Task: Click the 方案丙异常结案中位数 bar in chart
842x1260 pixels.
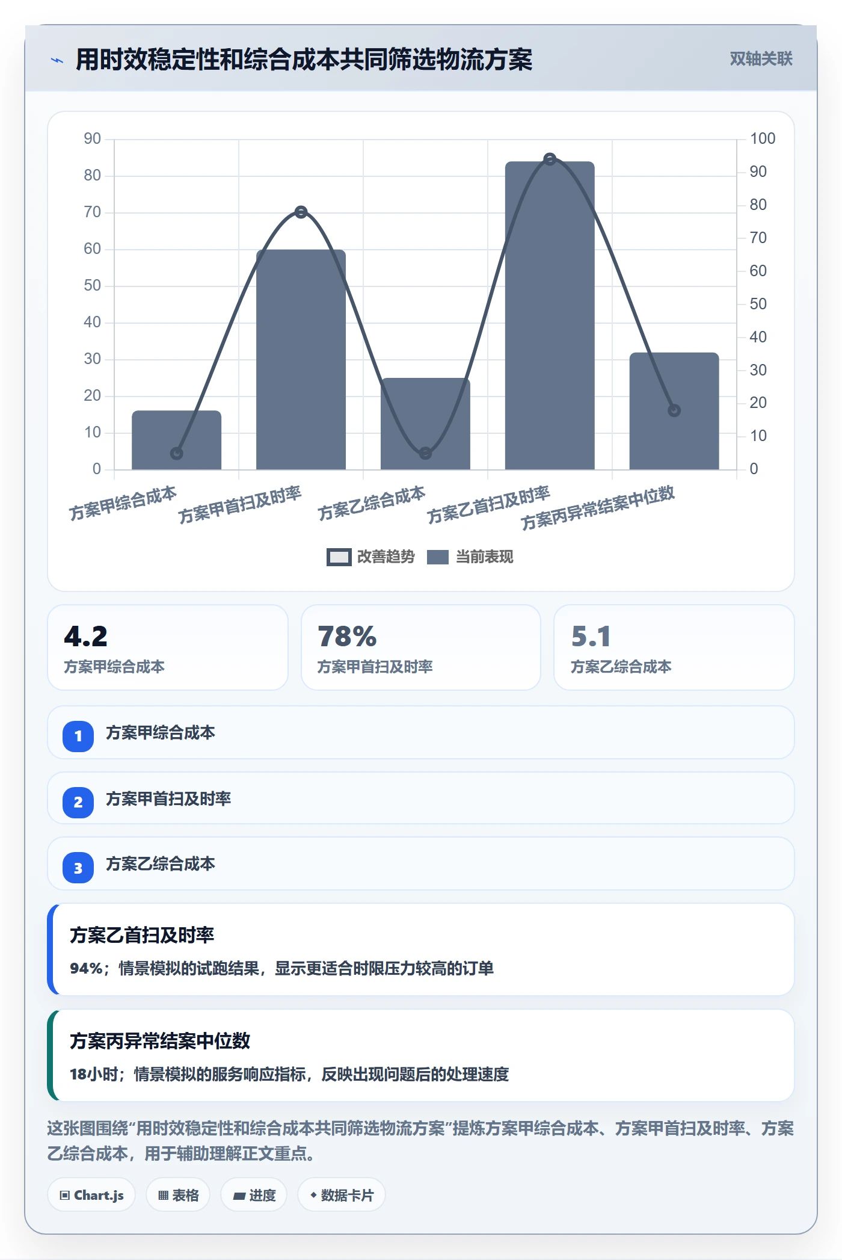Action: pyautogui.click(x=674, y=411)
